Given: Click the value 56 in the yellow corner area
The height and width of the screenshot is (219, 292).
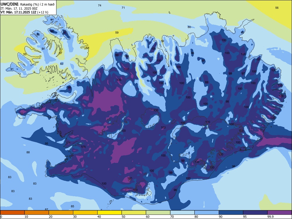Looking at the screenshot, I should click(x=277, y=8).
